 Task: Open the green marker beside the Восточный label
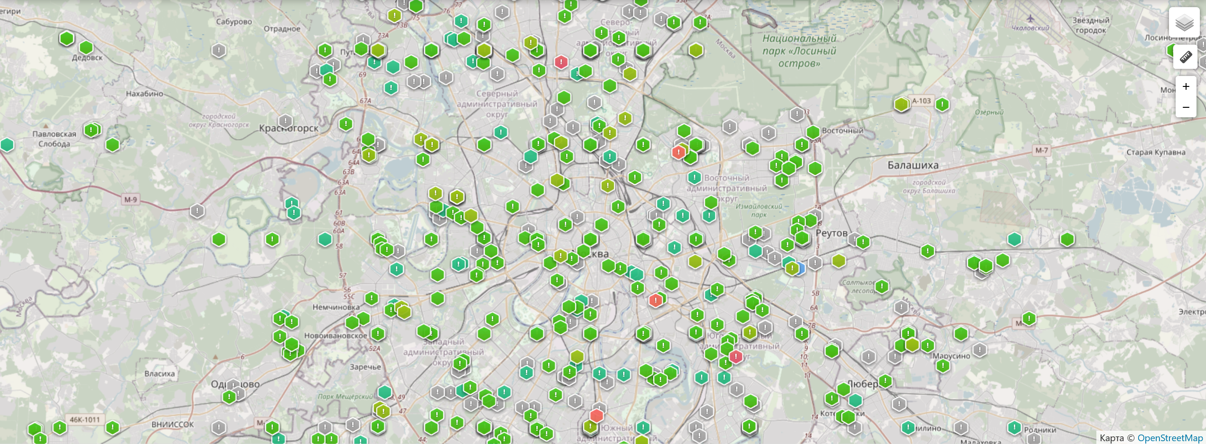813,132
